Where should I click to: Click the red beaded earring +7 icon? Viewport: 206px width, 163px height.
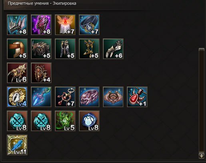65,97
